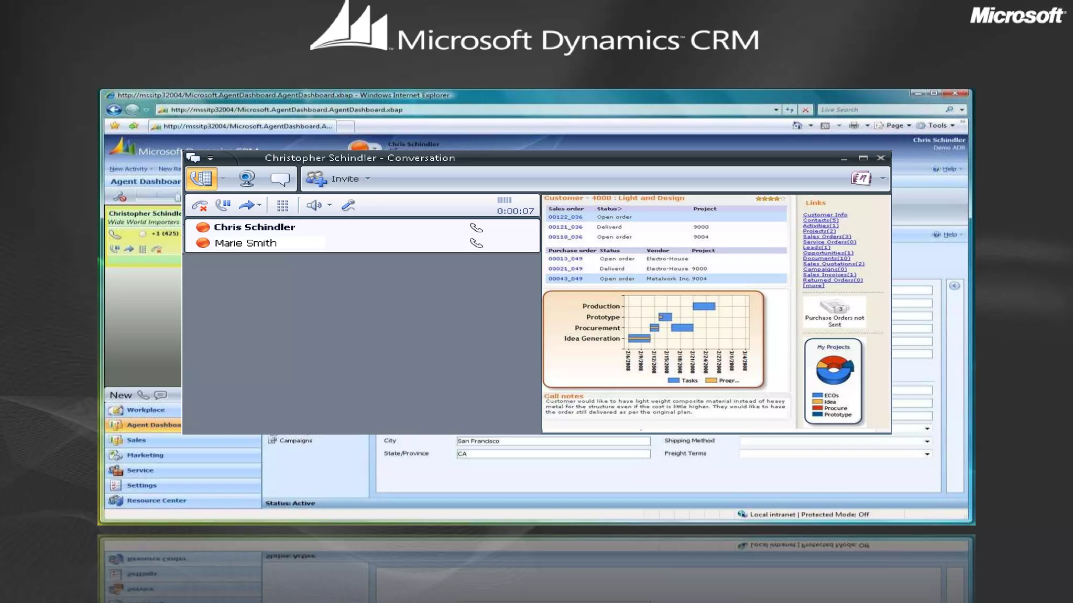This screenshot has height=603, width=1073.
Task: Click phone icon next to Marie Smith
Action: click(x=476, y=243)
